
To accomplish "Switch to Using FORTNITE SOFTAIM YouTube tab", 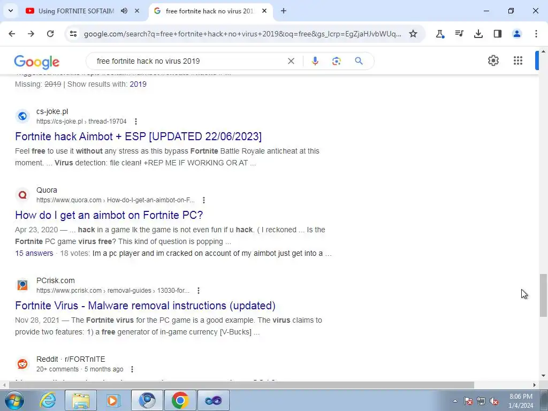I will click(76, 11).
